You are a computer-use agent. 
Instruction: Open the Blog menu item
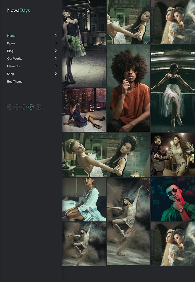point(10,51)
